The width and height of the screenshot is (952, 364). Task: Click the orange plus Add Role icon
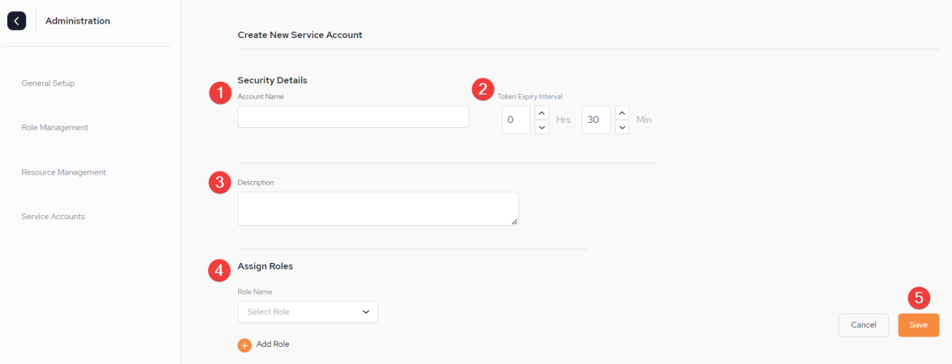244,345
